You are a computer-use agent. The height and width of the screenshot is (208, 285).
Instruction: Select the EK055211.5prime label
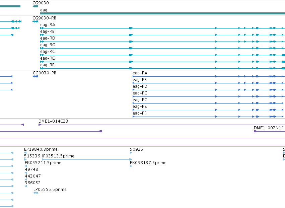(43, 163)
